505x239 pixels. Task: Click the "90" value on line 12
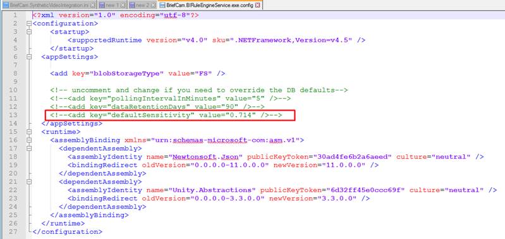click(x=229, y=107)
